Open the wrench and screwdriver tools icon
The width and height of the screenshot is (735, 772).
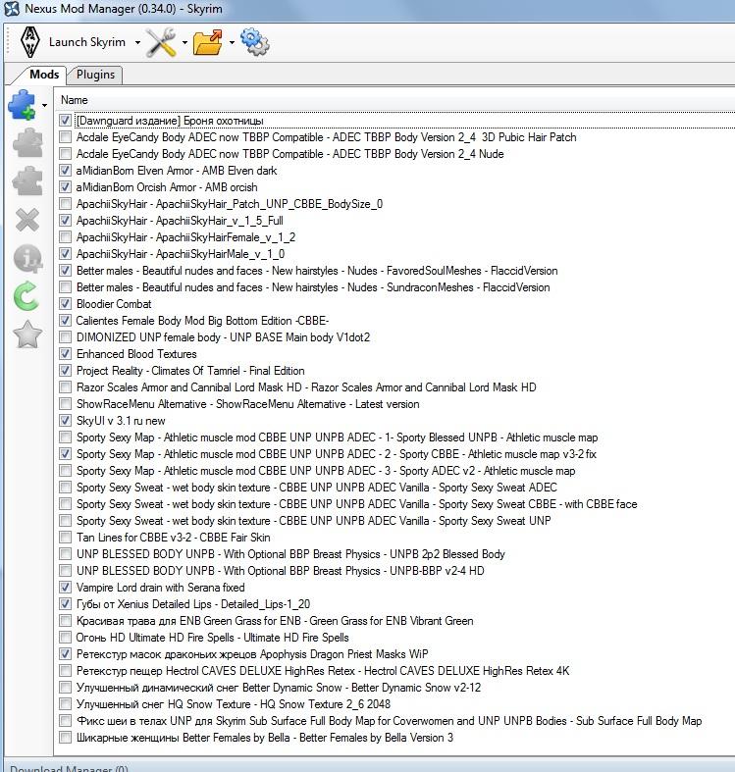tap(162, 42)
